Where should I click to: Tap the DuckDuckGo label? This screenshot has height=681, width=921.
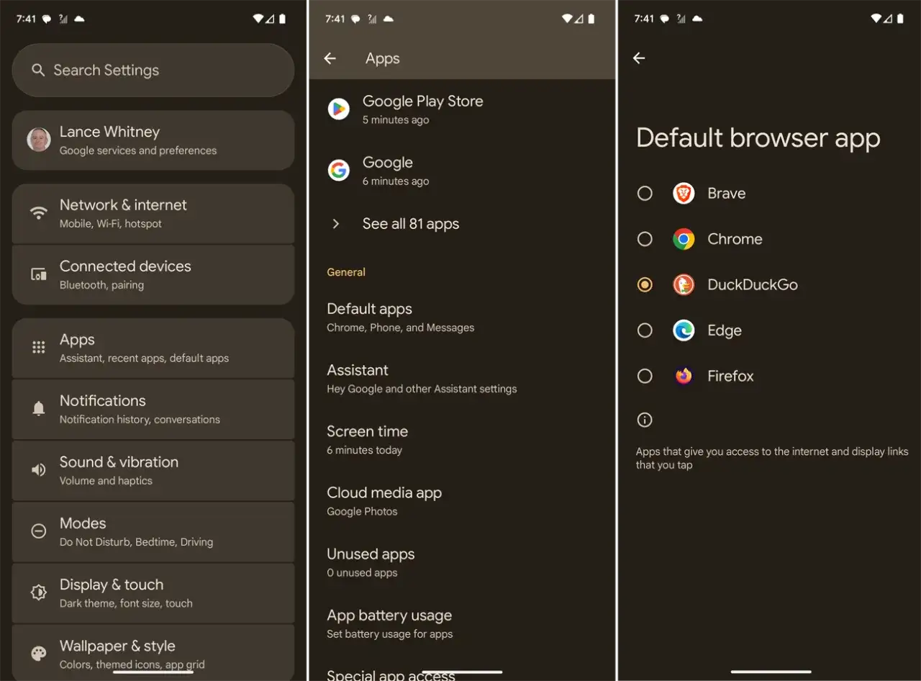[x=753, y=285]
